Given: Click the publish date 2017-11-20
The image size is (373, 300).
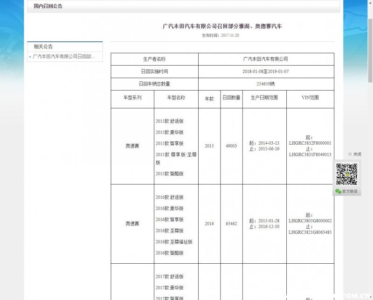Looking at the screenshot, I should tap(230, 35).
